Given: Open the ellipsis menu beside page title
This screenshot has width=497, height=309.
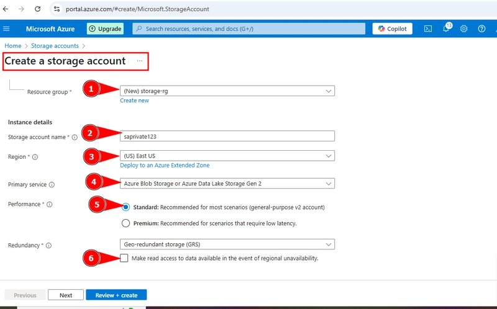Looking at the screenshot, I should [139, 61].
